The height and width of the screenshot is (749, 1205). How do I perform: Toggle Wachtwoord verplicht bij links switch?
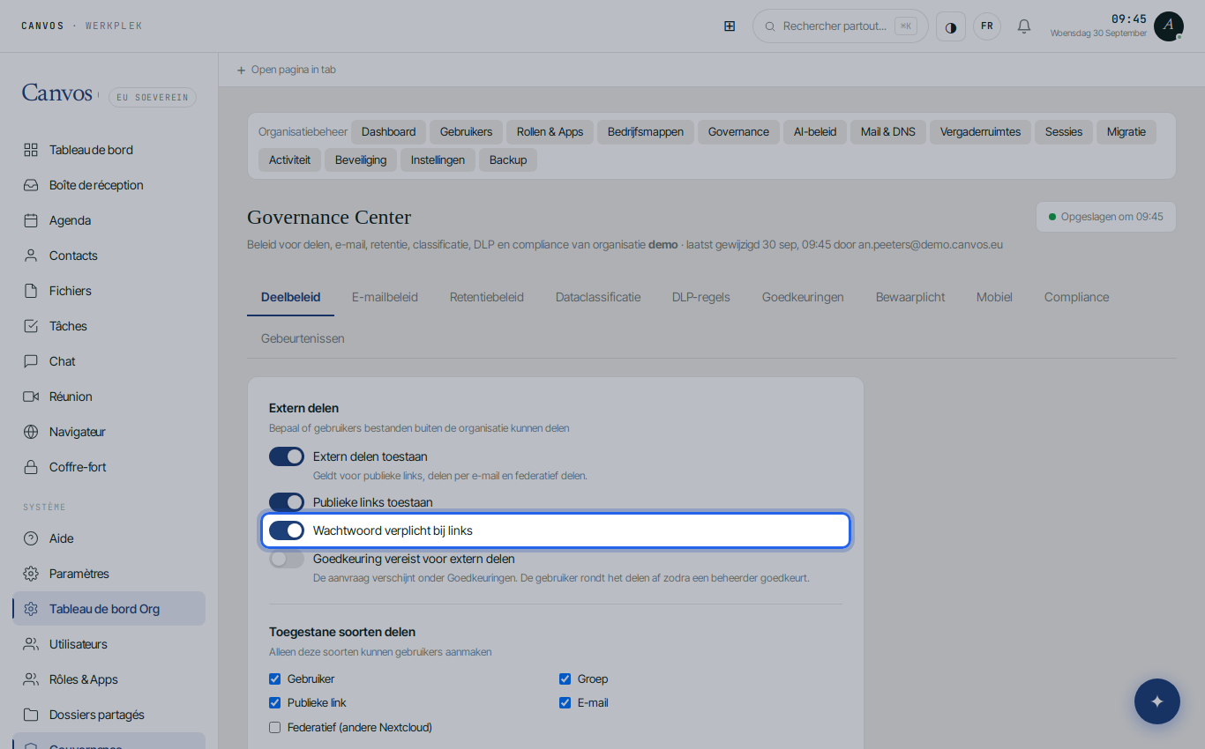pos(287,530)
